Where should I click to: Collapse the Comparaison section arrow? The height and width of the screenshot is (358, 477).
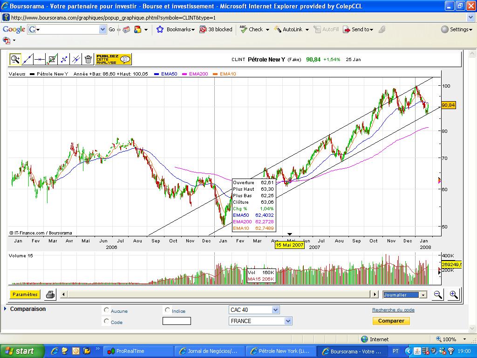(5, 309)
